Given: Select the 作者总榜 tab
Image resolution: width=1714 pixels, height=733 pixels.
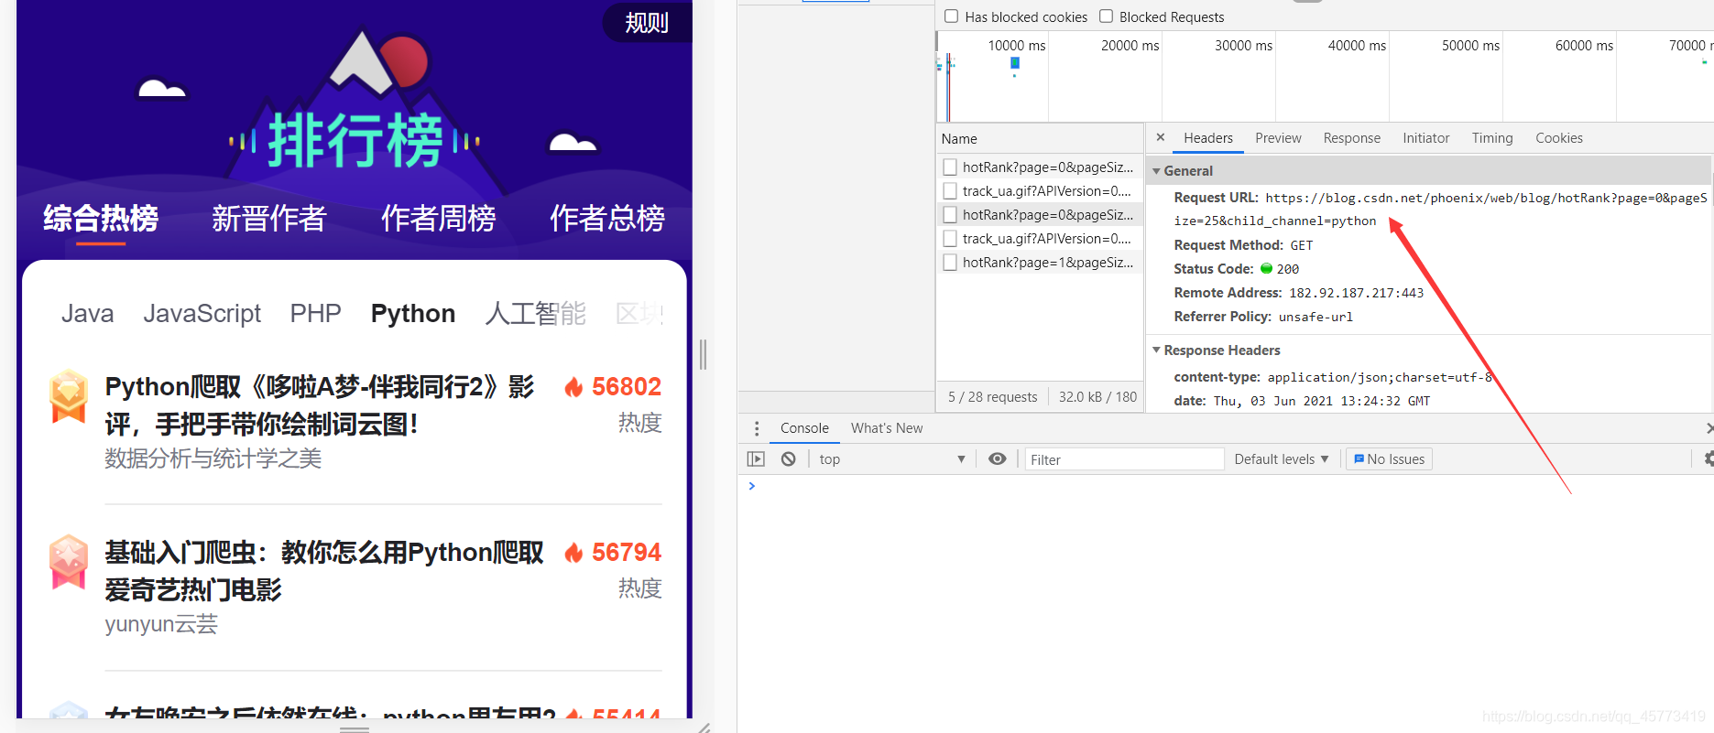Looking at the screenshot, I should 607,219.
